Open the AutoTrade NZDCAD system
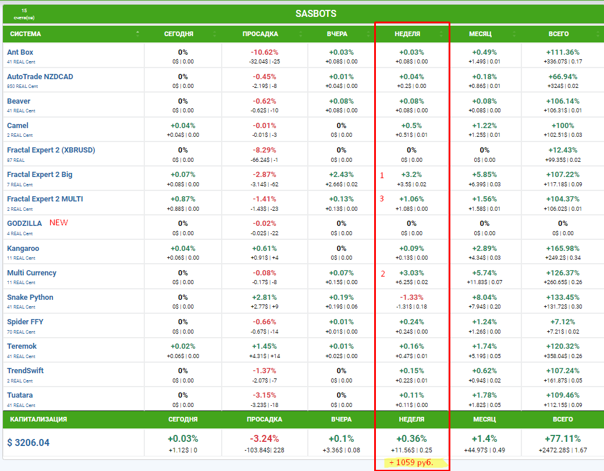This screenshot has width=604, height=471. point(40,77)
